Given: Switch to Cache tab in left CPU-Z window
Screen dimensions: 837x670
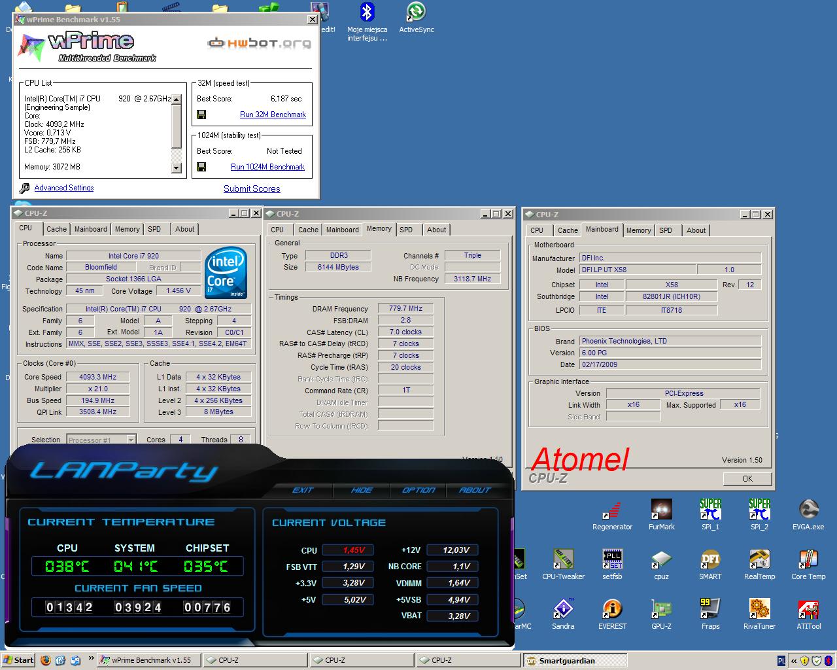Looking at the screenshot, I should click(x=56, y=229).
